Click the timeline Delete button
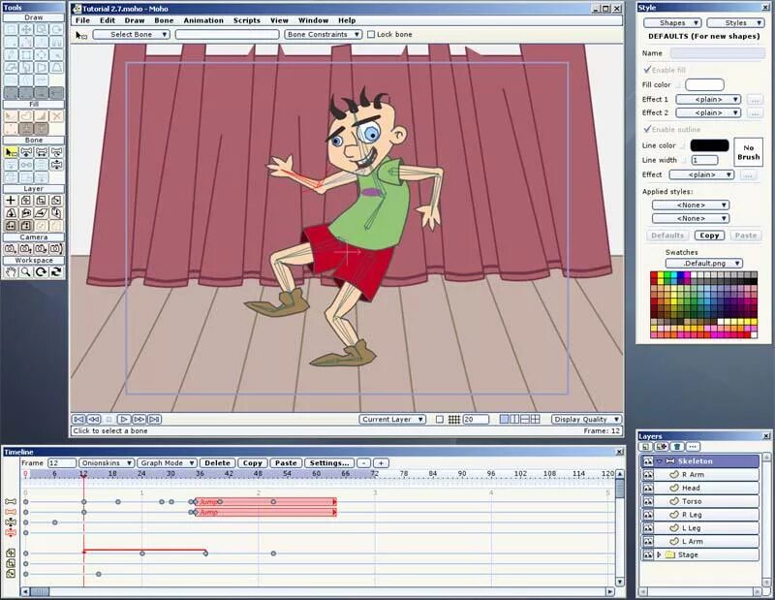This screenshot has width=775, height=600. [x=217, y=463]
